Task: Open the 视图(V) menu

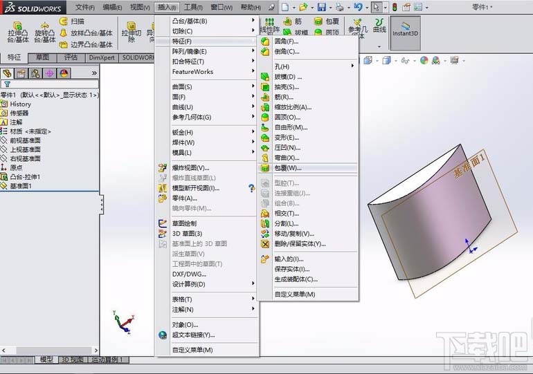Action: pos(140,7)
